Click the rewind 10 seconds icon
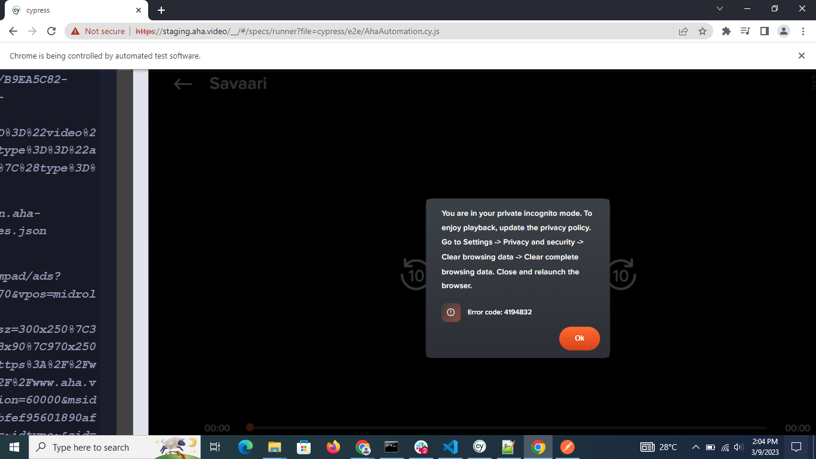This screenshot has width=816, height=459. (x=413, y=274)
